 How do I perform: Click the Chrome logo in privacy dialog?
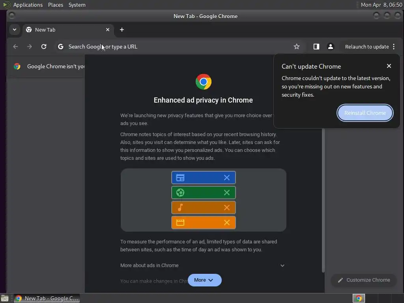click(203, 82)
